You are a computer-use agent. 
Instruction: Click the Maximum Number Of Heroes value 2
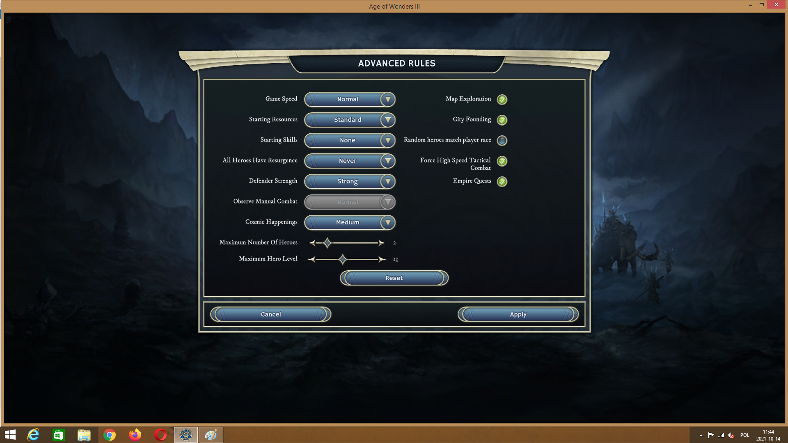click(394, 243)
